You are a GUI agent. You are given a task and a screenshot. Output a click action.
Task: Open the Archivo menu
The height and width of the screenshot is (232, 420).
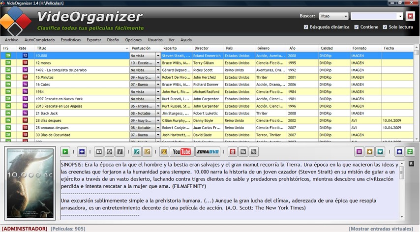pos(11,40)
